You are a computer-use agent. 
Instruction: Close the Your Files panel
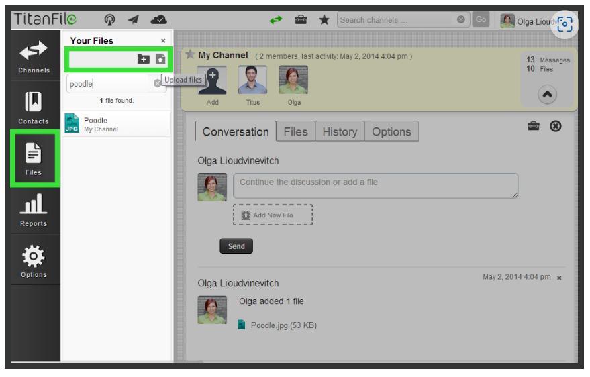[163, 41]
